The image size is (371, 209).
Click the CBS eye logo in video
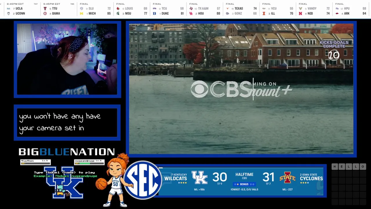point(199,89)
